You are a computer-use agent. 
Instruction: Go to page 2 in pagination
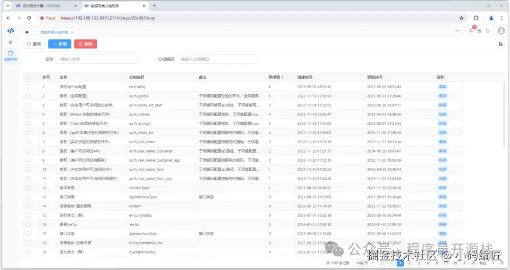point(409,263)
